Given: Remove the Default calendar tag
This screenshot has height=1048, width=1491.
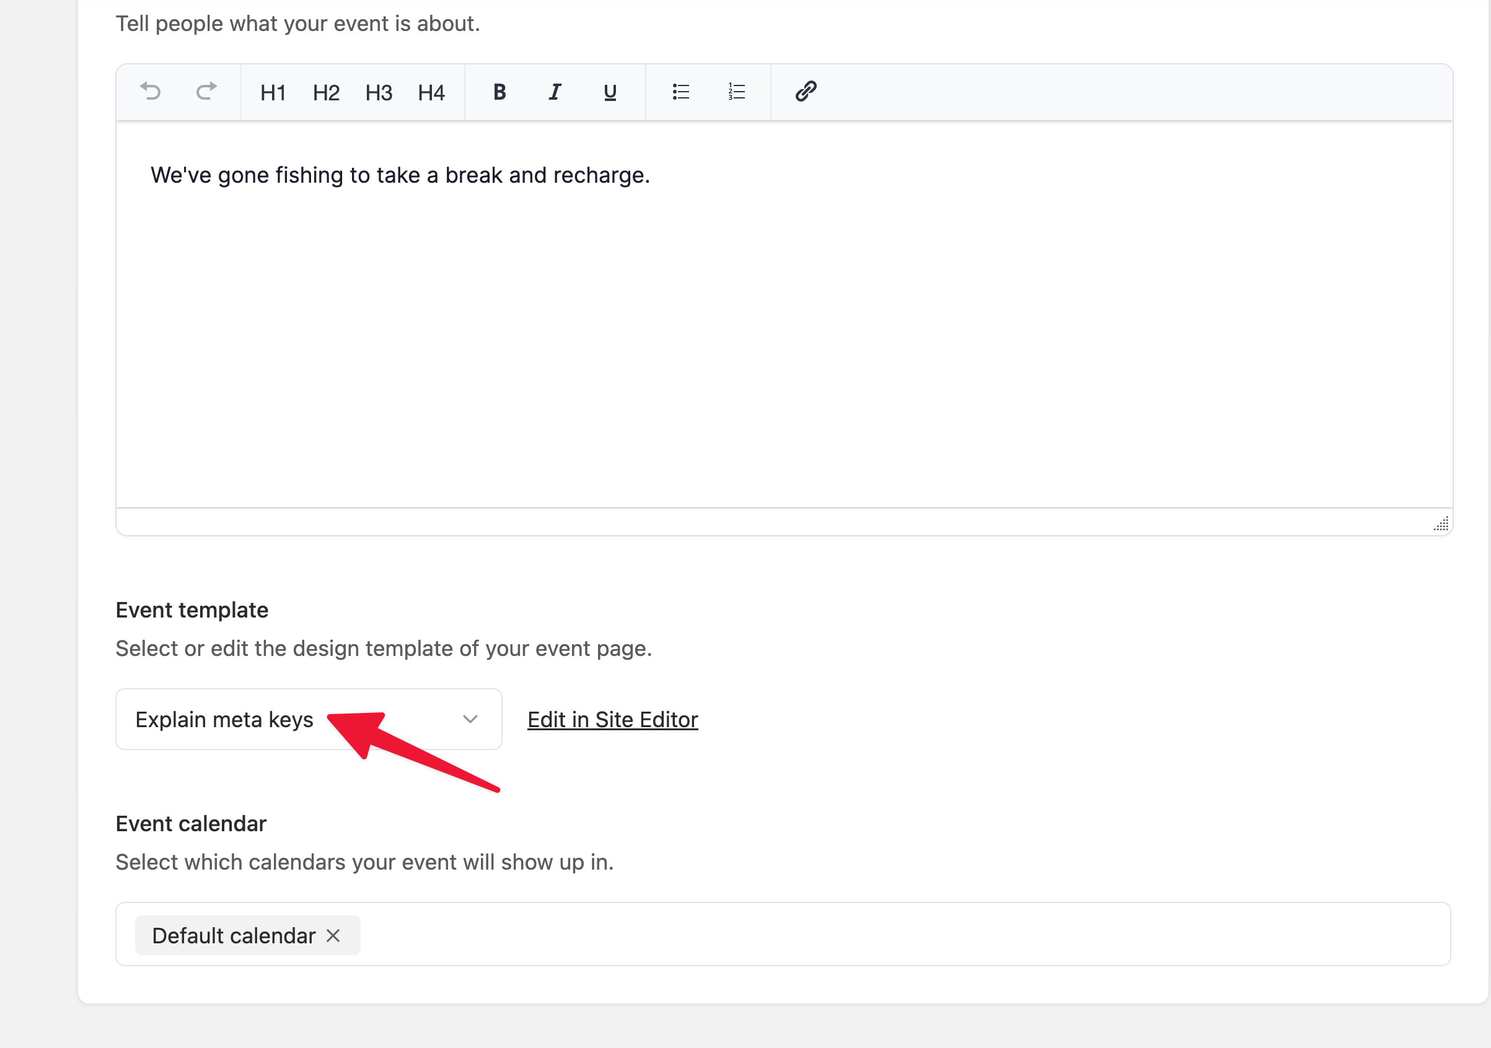Looking at the screenshot, I should 333,936.
